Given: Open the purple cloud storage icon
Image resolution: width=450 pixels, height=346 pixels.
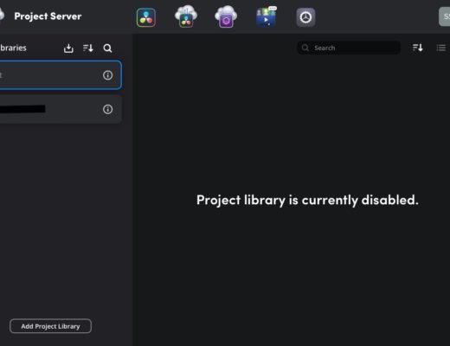Looking at the screenshot, I should point(226,16).
